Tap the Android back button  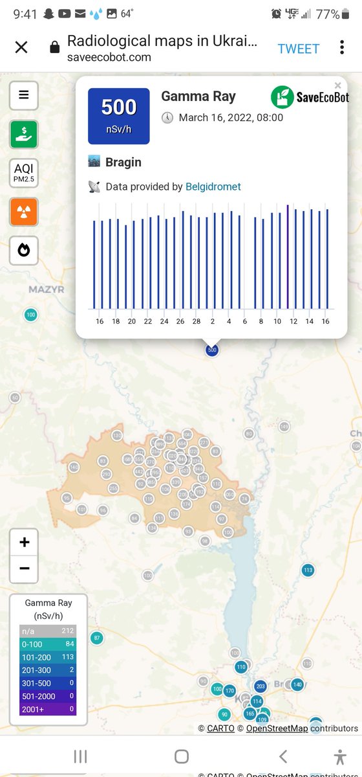[282, 756]
